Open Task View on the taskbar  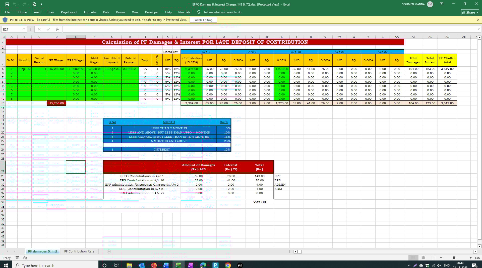[x=116, y=265]
